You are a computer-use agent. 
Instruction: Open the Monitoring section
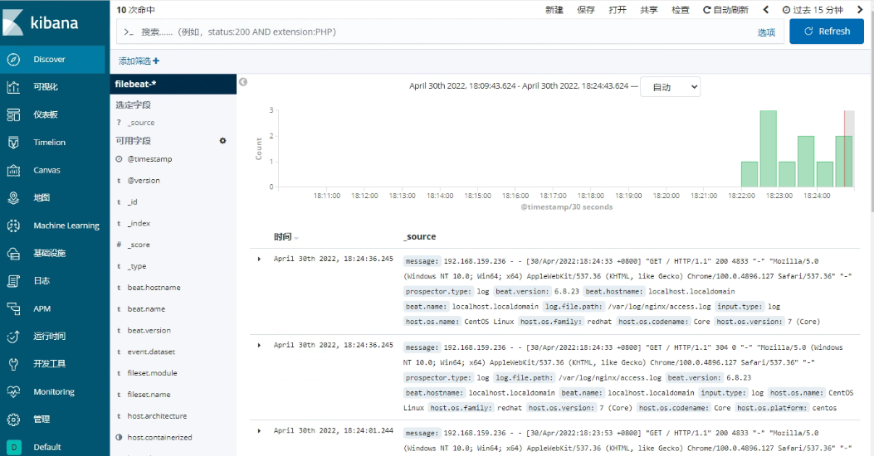52,391
